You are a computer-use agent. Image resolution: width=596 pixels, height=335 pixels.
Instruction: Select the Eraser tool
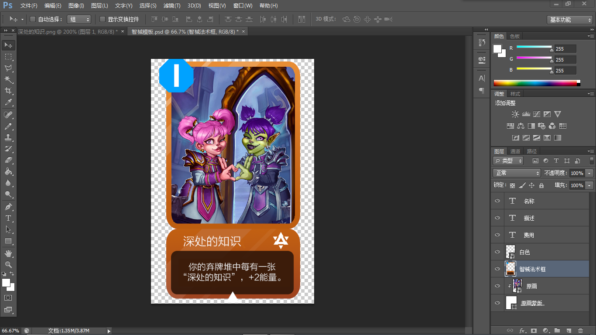[x=8, y=160]
